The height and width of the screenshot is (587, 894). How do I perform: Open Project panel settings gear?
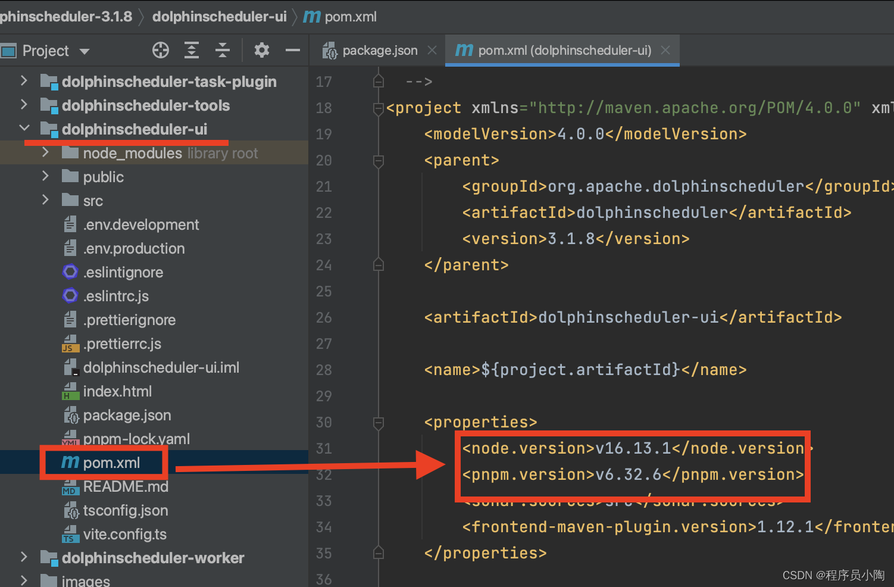coord(262,51)
